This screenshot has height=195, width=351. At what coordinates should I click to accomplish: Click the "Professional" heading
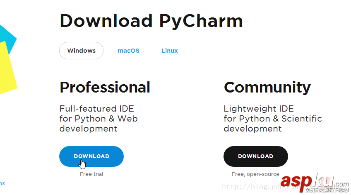pos(105,87)
